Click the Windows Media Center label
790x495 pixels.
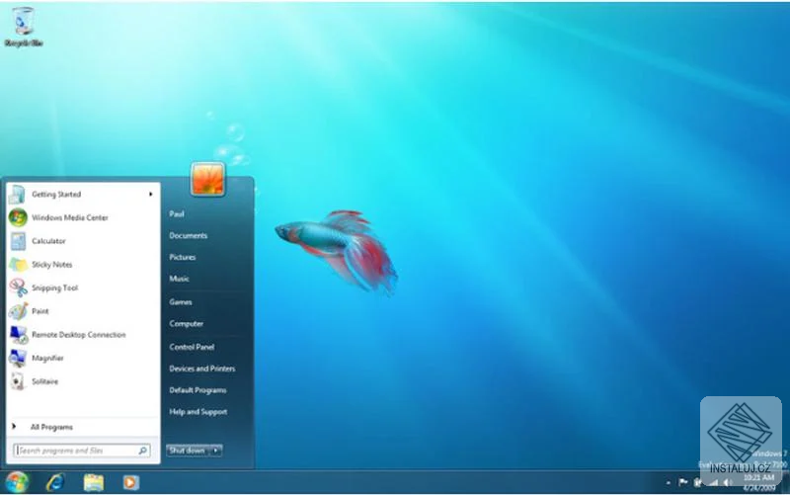coord(70,217)
